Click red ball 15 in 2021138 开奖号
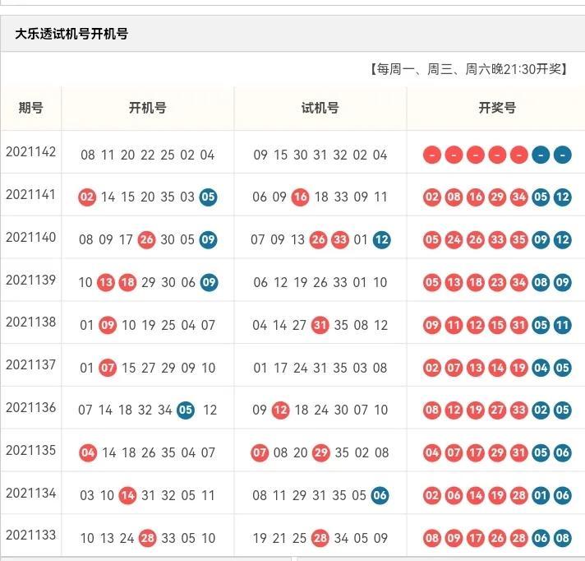Viewport: 585px width, 561px height. tap(497, 325)
